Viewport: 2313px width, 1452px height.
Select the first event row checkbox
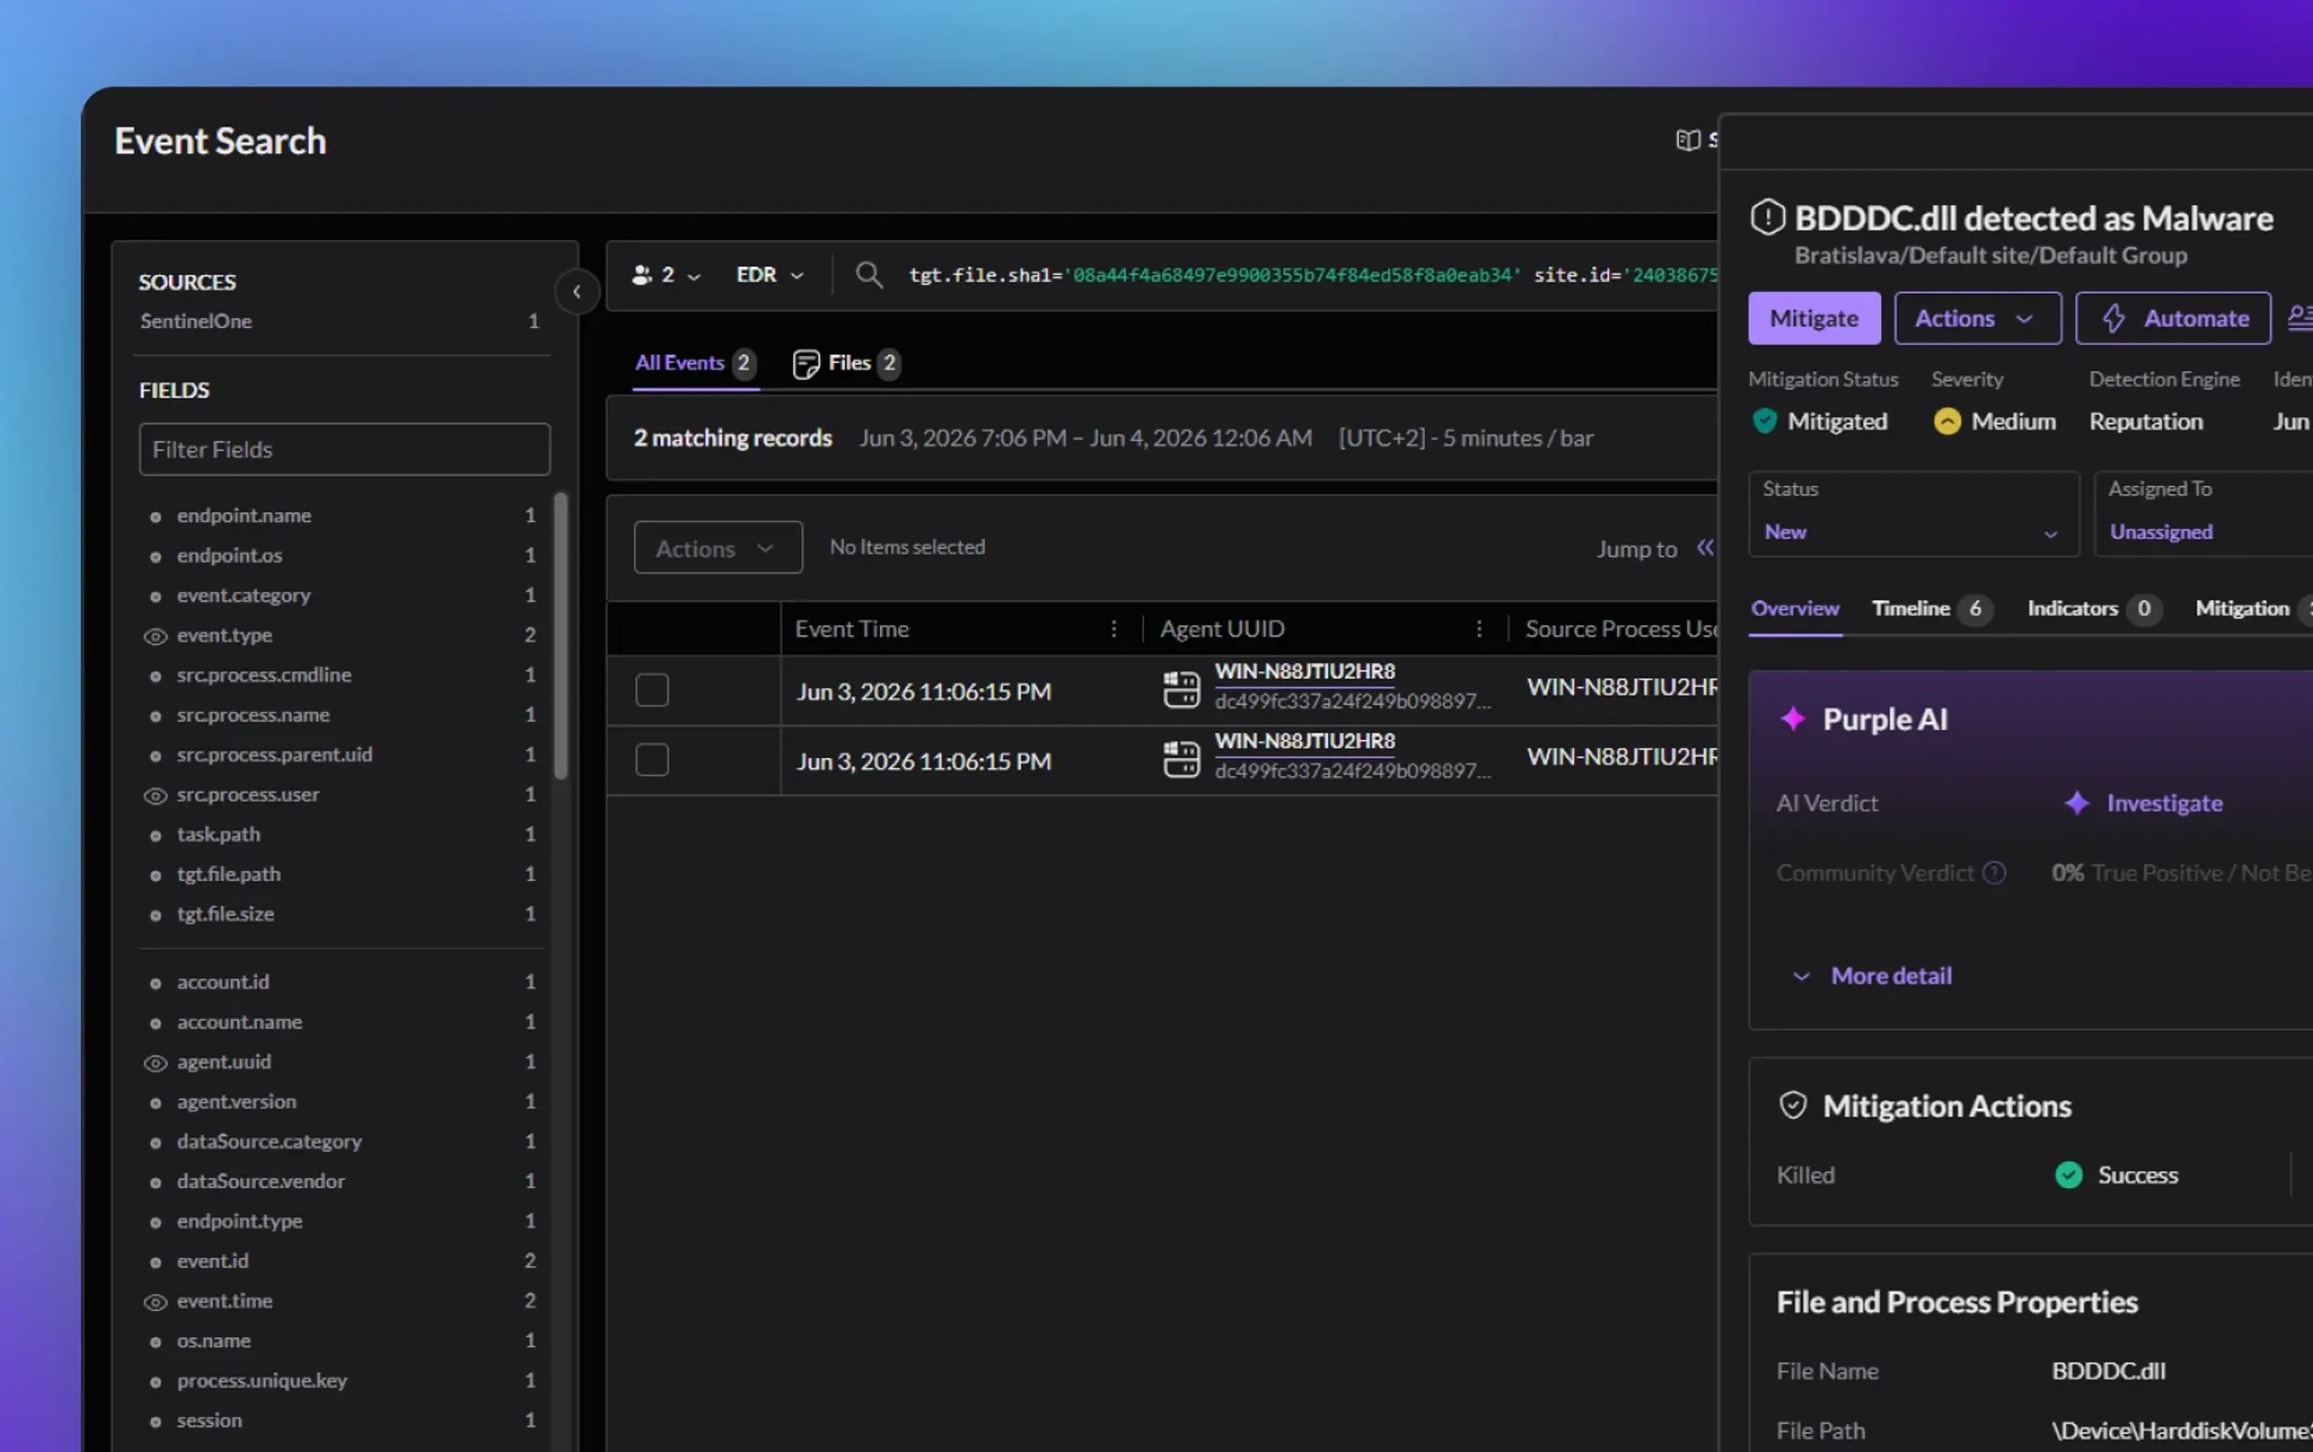pos(652,690)
